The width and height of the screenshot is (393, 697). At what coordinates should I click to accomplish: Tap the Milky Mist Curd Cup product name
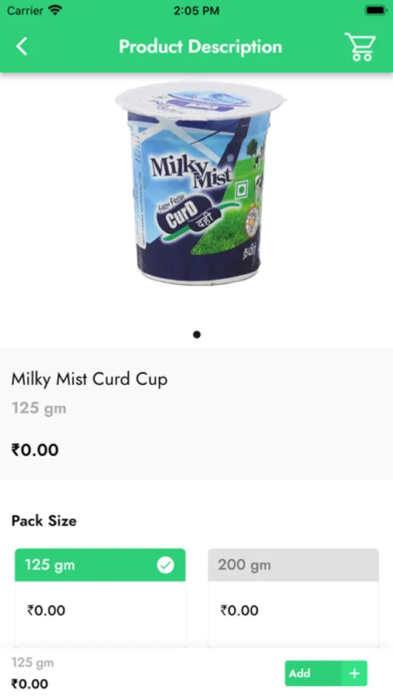(89, 379)
